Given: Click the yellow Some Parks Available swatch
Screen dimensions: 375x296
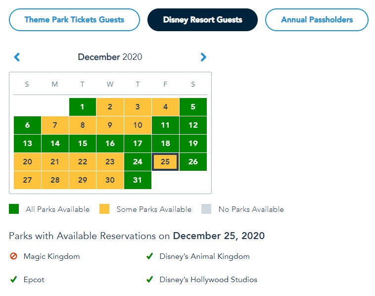Looking at the screenshot, I should pos(105,209).
